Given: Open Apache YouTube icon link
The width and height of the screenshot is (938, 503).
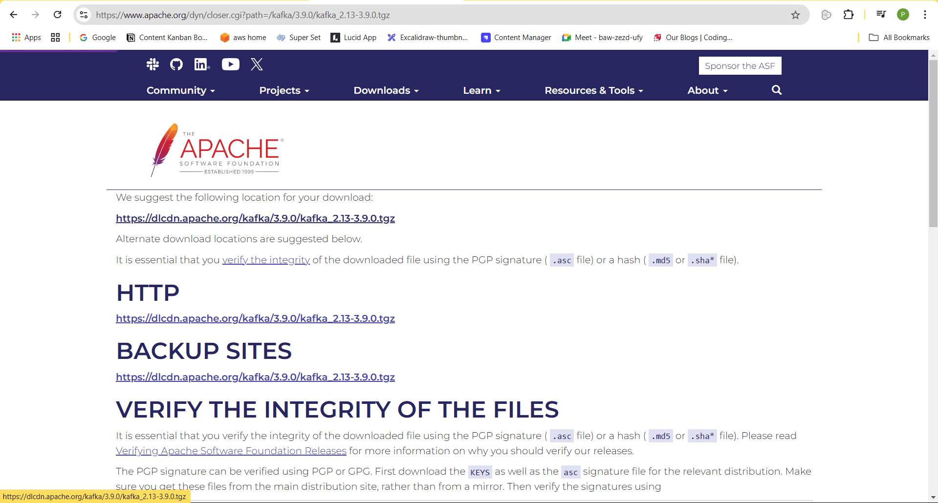Looking at the screenshot, I should click(231, 64).
